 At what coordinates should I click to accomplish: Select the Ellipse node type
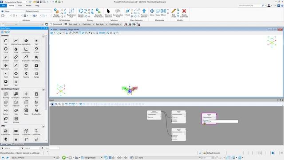coord(16,58)
